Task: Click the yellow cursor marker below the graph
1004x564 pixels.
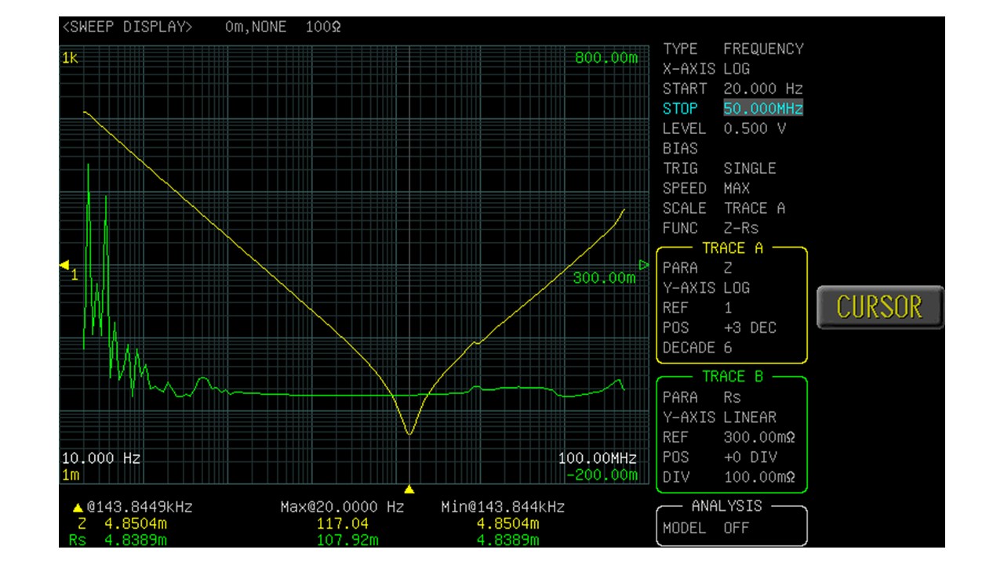Action: tap(409, 490)
